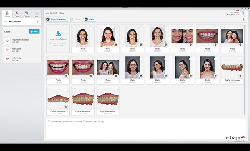
Task: Select checkbox on the two-faces close-up photo
Action: (191, 28)
